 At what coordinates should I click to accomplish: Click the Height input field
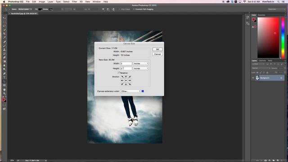126,68
